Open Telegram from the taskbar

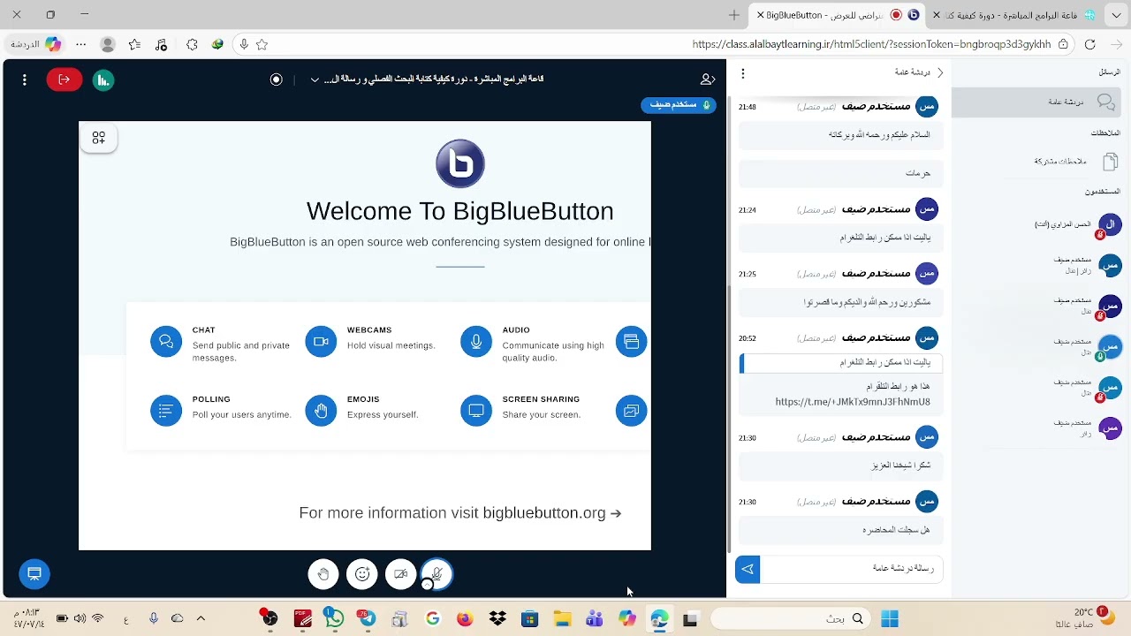[366, 619]
